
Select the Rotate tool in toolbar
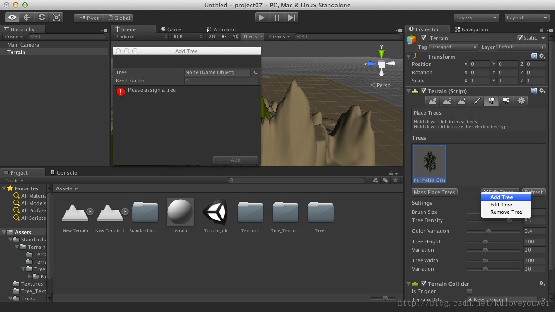(x=42, y=18)
